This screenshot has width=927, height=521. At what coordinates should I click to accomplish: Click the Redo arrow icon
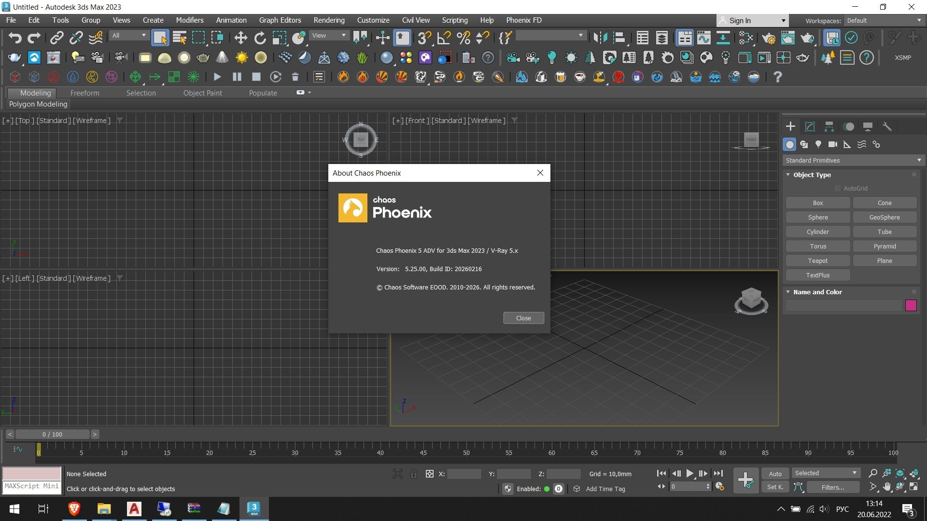pos(34,38)
